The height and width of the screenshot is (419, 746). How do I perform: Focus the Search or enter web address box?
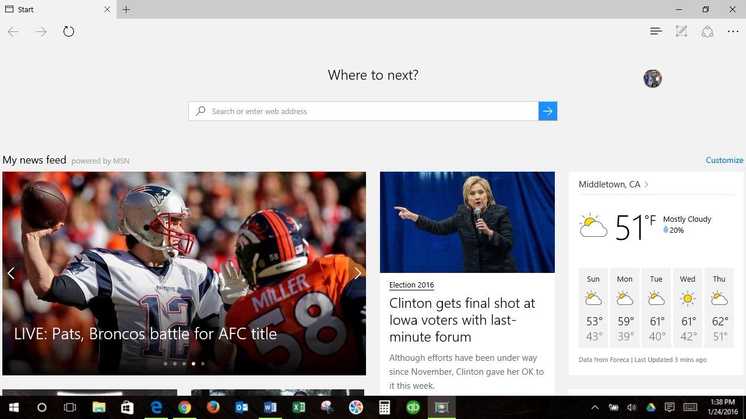tap(364, 111)
